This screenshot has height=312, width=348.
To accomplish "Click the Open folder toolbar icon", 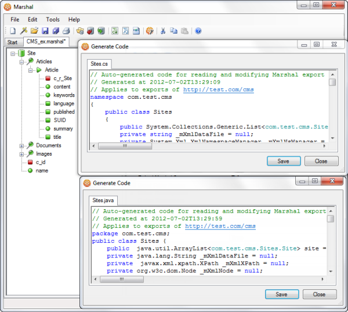I will click(x=34, y=31).
